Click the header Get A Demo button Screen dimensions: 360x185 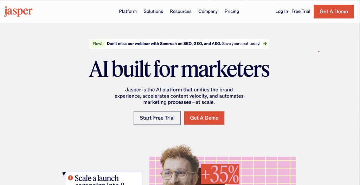(x=334, y=12)
